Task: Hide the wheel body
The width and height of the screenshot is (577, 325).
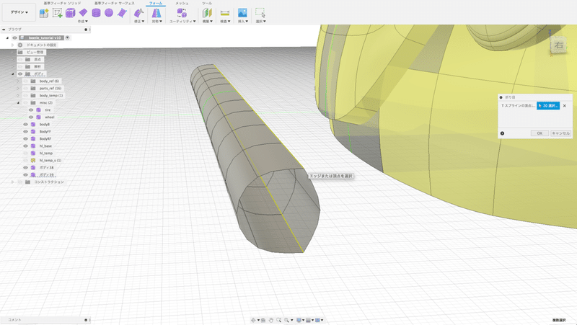Action: [31, 117]
